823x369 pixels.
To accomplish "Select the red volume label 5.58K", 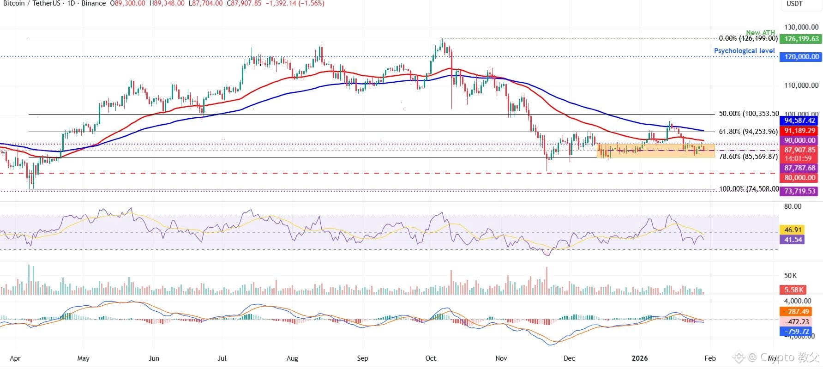I will tap(793, 290).
